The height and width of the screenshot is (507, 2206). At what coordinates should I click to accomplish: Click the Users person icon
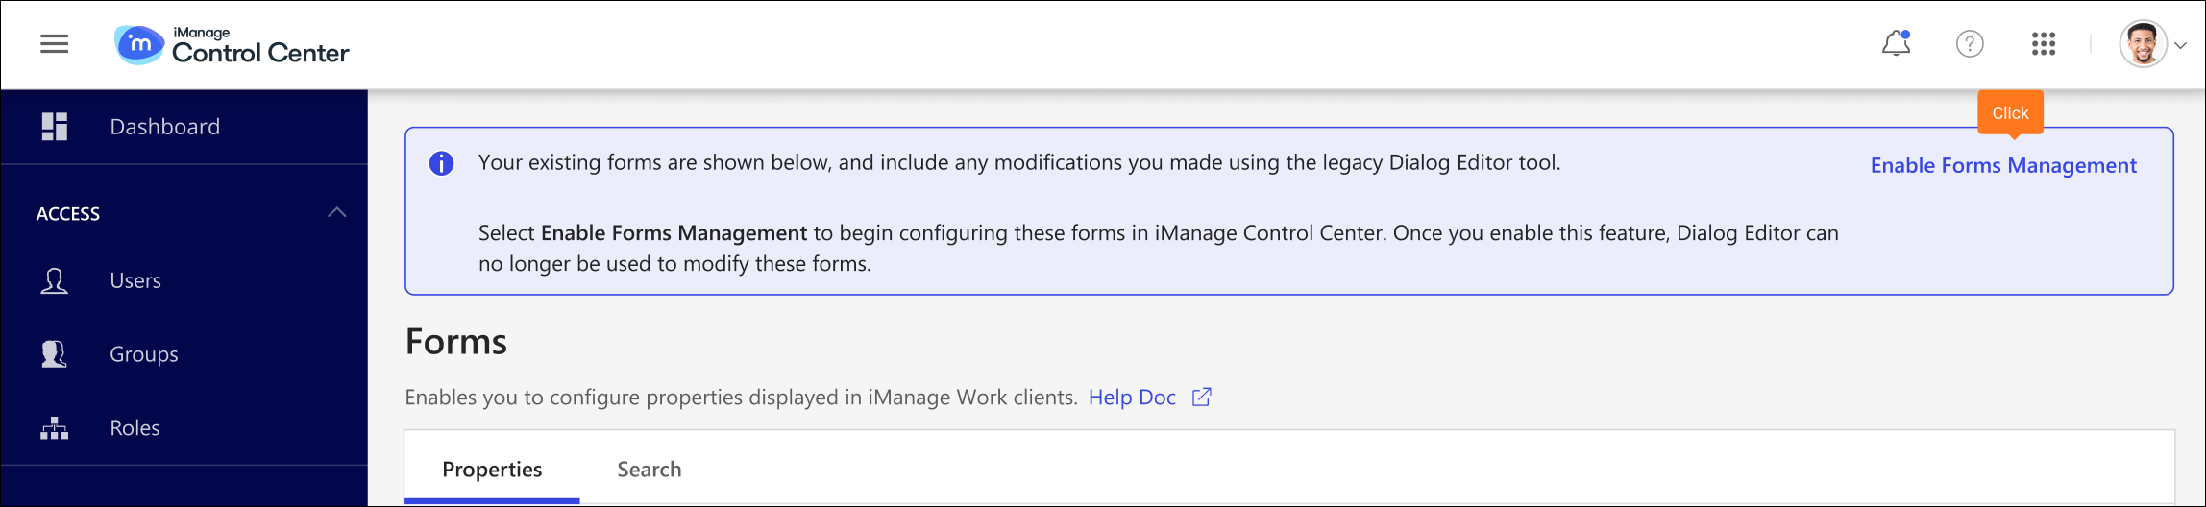55,280
